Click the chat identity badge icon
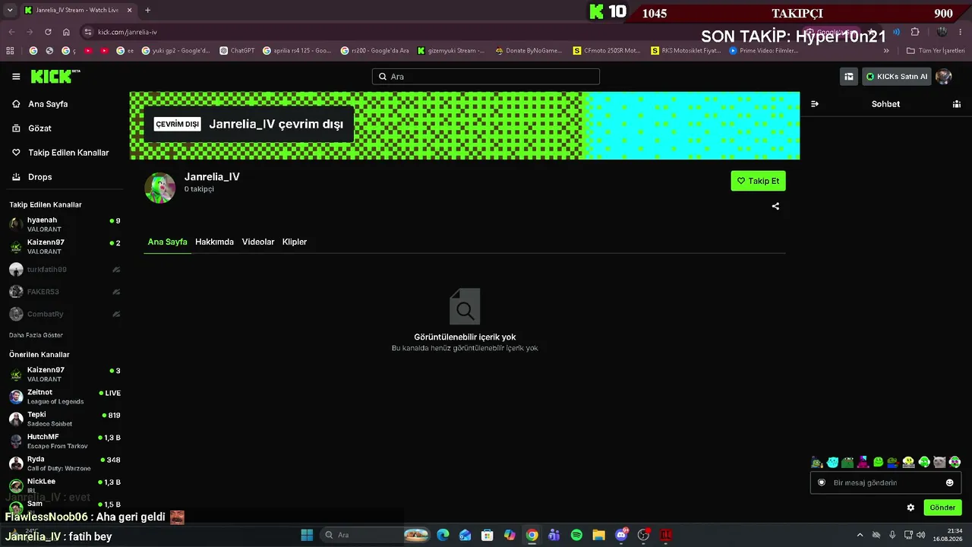The width and height of the screenshot is (972, 547). click(x=821, y=482)
